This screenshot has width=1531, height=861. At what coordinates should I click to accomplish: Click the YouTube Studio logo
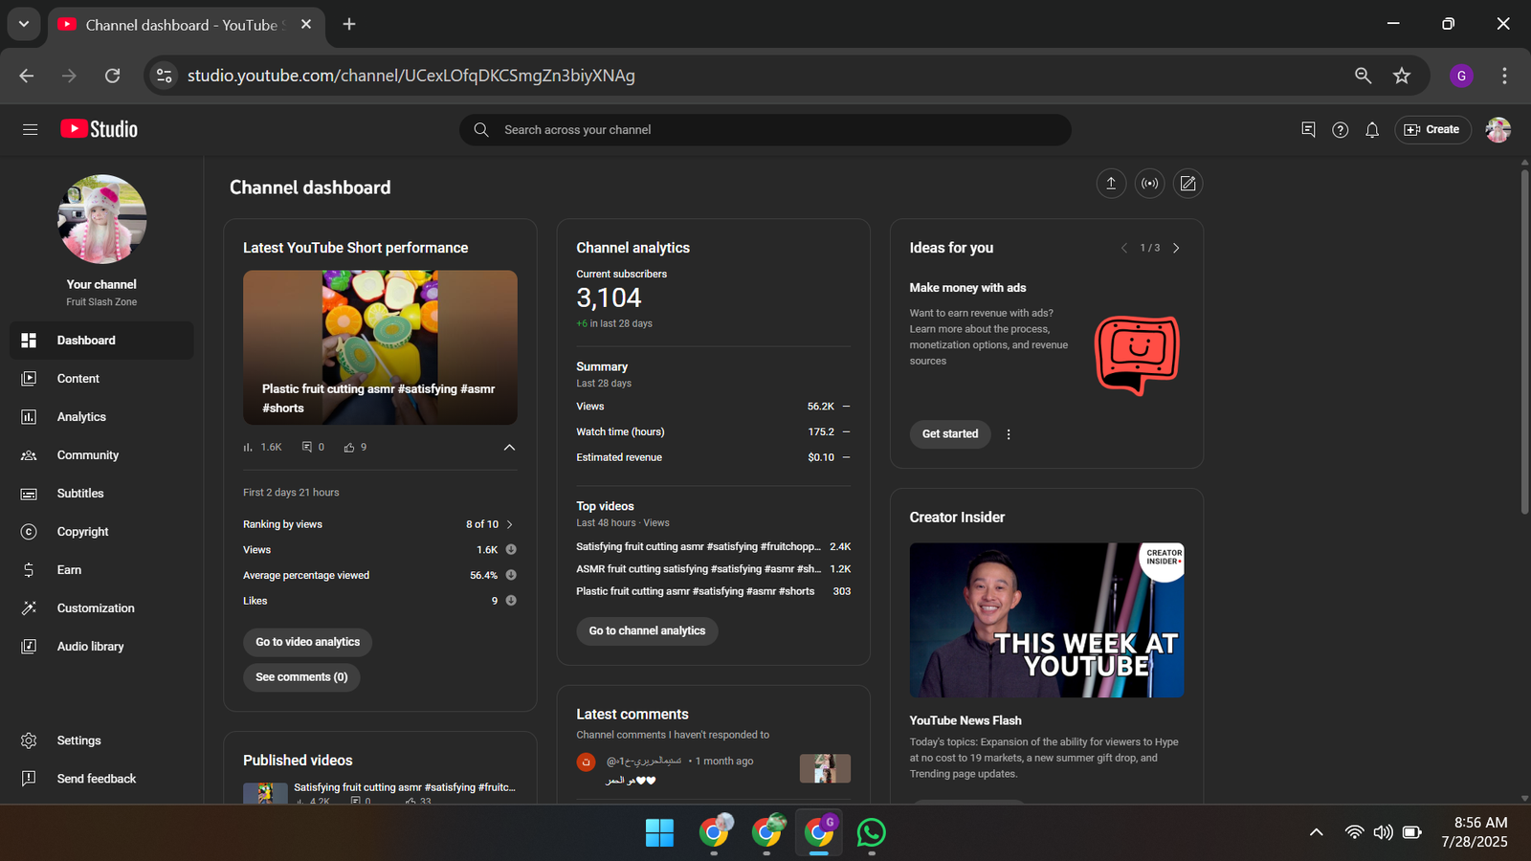(99, 129)
